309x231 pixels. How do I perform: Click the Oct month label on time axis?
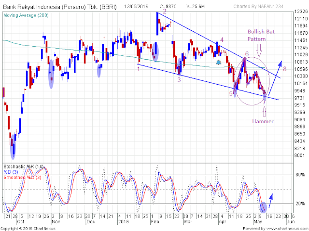[x=20, y=222]
